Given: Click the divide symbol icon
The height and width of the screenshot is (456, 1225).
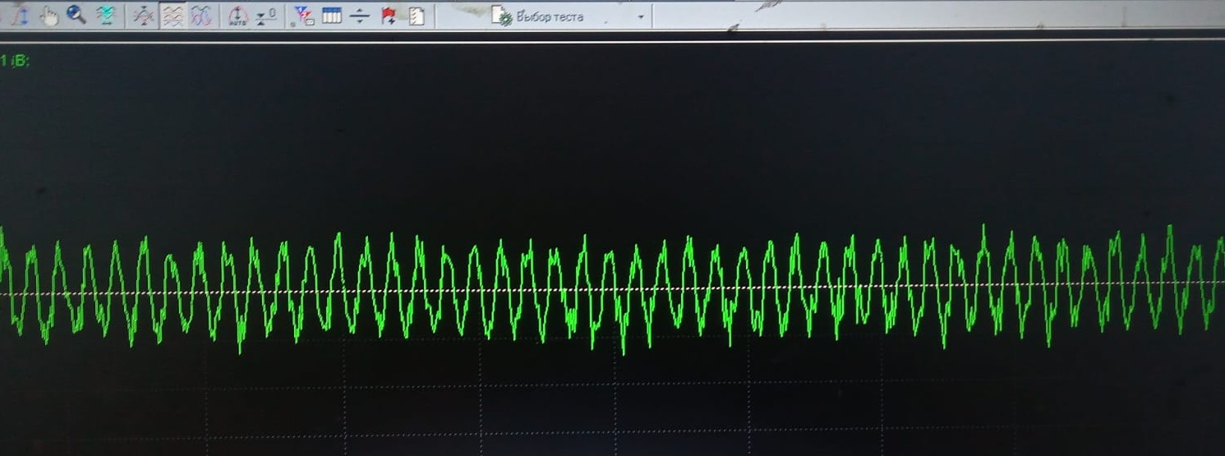Looking at the screenshot, I should click(x=360, y=16).
